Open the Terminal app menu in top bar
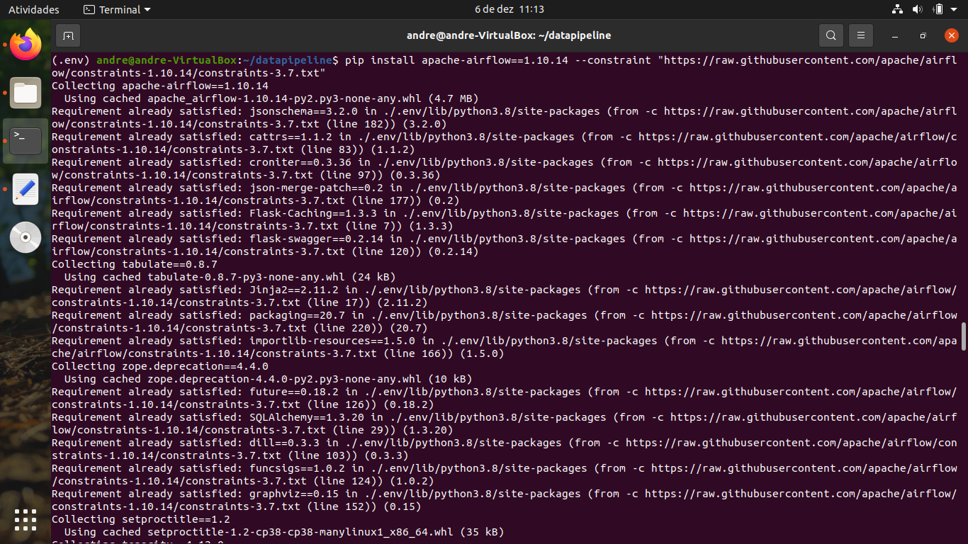 tap(117, 10)
